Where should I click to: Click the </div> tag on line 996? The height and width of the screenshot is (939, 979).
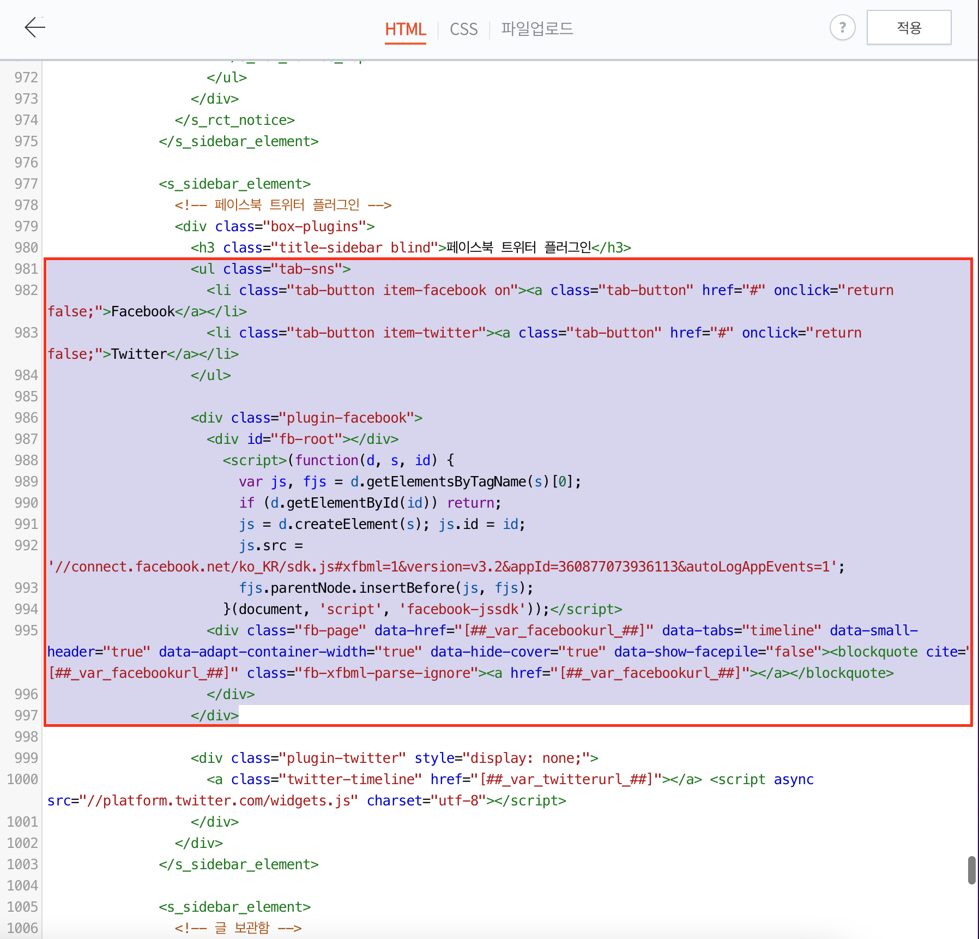click(x=231, y=694)
